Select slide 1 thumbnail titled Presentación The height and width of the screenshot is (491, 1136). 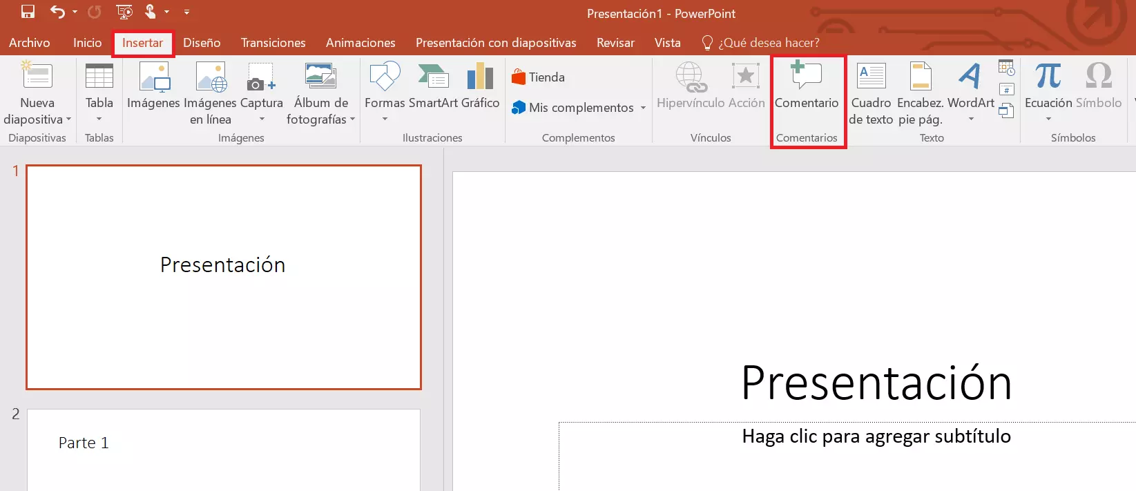(224, 277)
